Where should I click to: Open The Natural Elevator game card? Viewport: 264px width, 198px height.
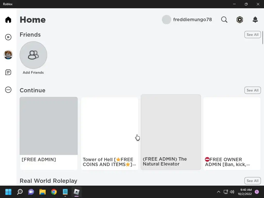(x=171, y=132)
